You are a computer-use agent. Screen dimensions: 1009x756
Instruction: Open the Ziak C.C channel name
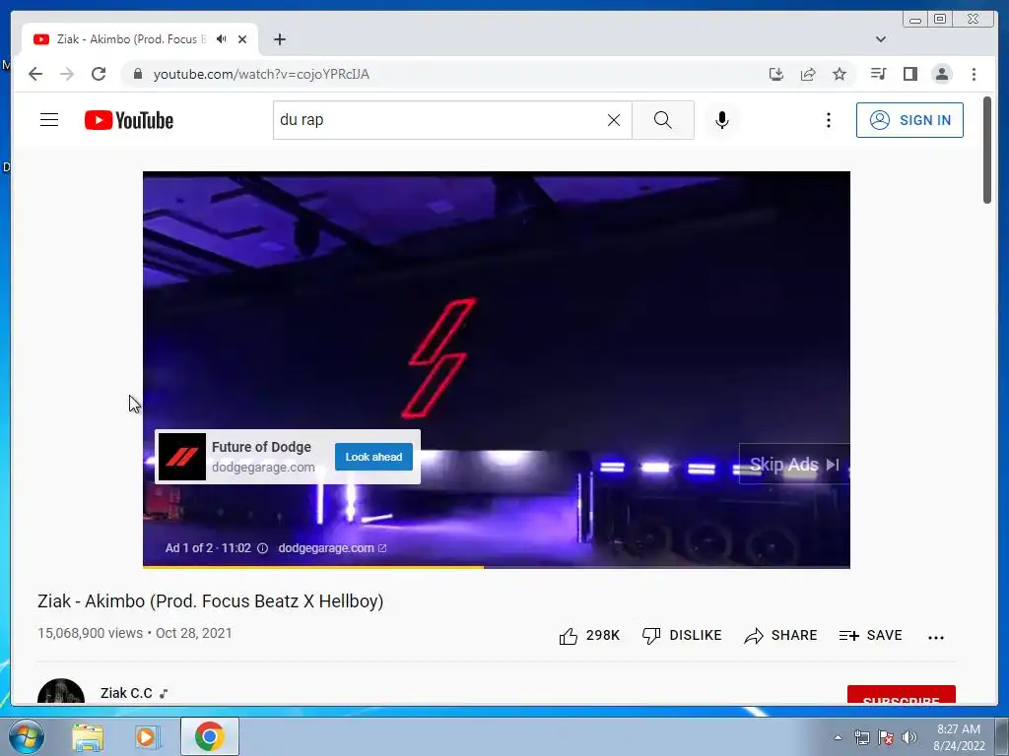[x=127, y=693]
